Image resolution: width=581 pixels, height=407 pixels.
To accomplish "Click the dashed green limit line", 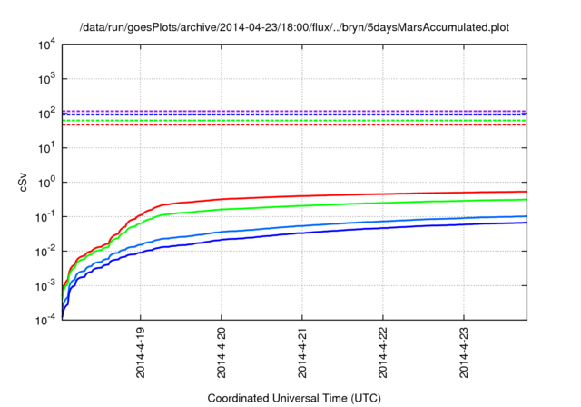I will [294, 121].
